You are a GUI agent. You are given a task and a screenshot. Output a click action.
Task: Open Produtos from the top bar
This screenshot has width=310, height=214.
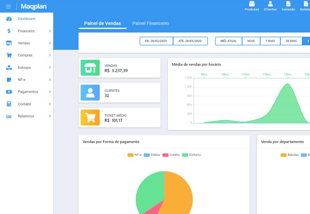(x=252, y=4)
